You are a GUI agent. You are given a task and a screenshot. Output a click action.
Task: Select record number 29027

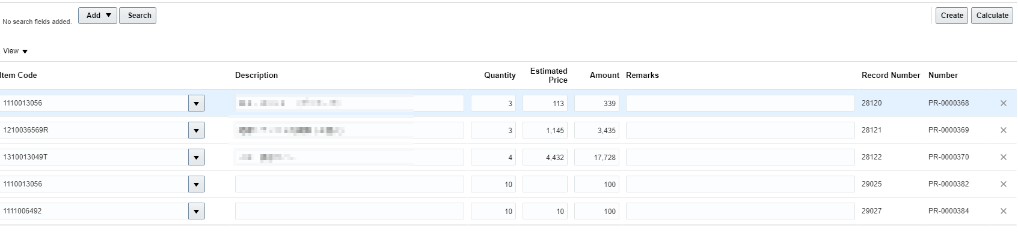(x=871, y=211)
